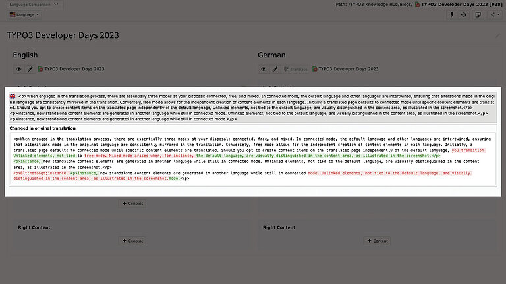Toggle the view eye icon under German
The image size is (506, 284).
(x=264, y=68)
